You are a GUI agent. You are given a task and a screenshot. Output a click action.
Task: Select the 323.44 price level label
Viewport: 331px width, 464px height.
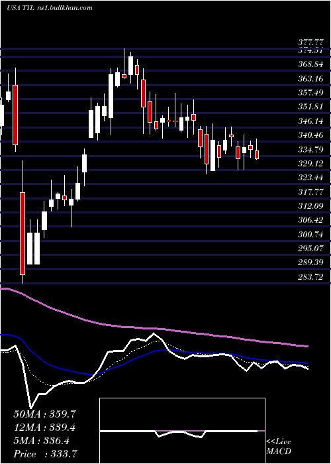pyautogui.click(x=310, y=178)
